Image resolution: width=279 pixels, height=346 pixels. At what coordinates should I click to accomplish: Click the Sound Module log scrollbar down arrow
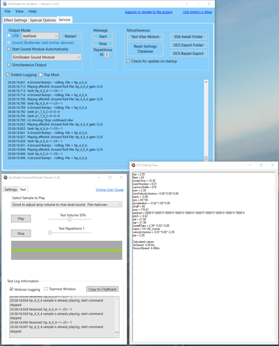point(117,335)
